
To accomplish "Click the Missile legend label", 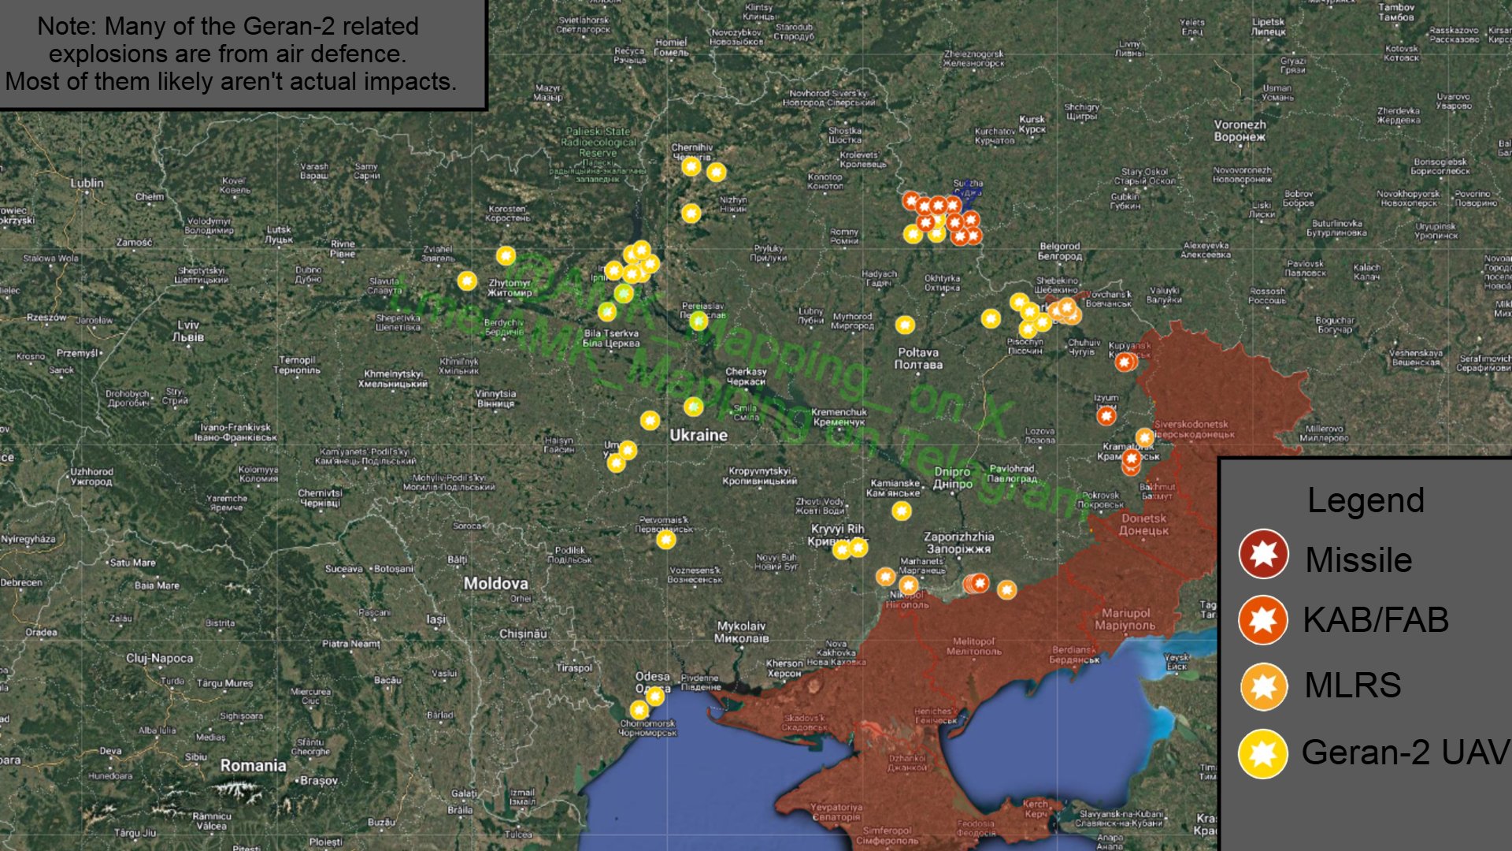I will (1358, 560).
